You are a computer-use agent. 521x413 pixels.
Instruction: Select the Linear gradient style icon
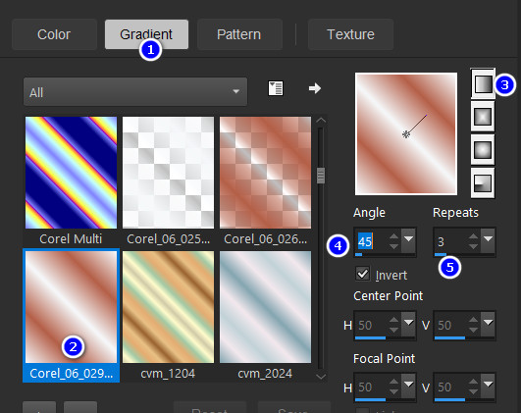483,83
